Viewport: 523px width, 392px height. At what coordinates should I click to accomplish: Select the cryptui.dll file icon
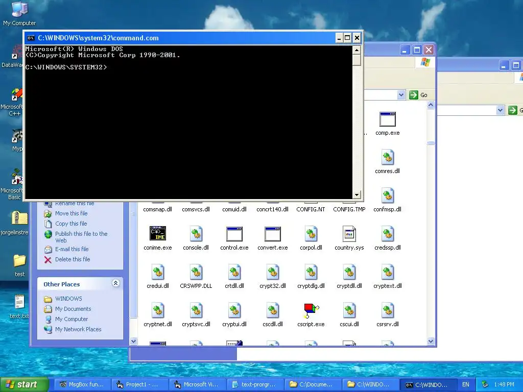click(x=234, y=311)
